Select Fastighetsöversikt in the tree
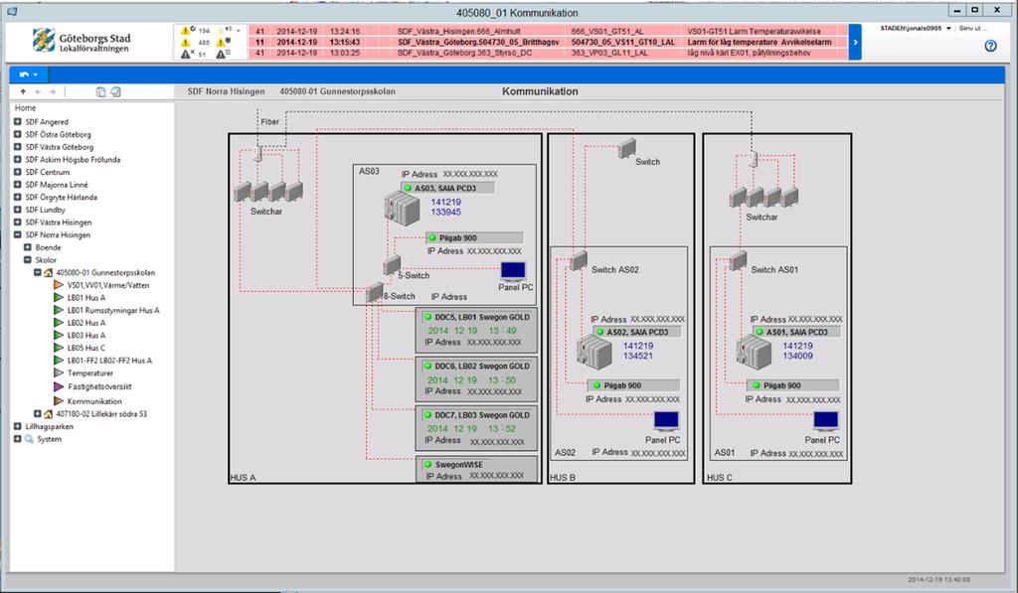1018x593 pixels. coord(99,386)
